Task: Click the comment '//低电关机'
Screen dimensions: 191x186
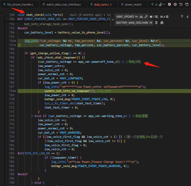Action: 133,62
